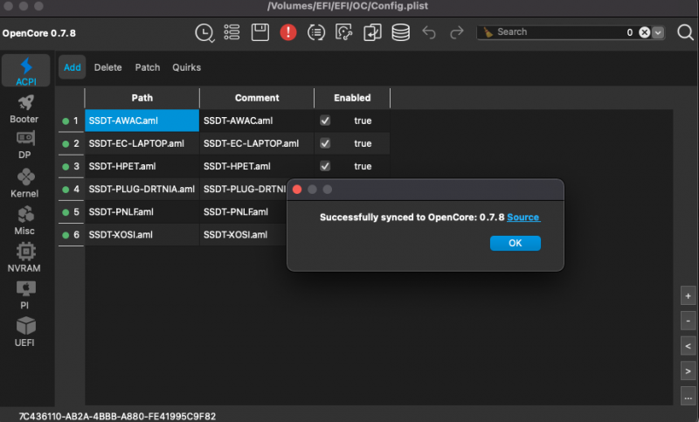The image size is (699, 422).
Task: Click the minus remove row button
Action: pyautogui.click(x=688, y=321)
